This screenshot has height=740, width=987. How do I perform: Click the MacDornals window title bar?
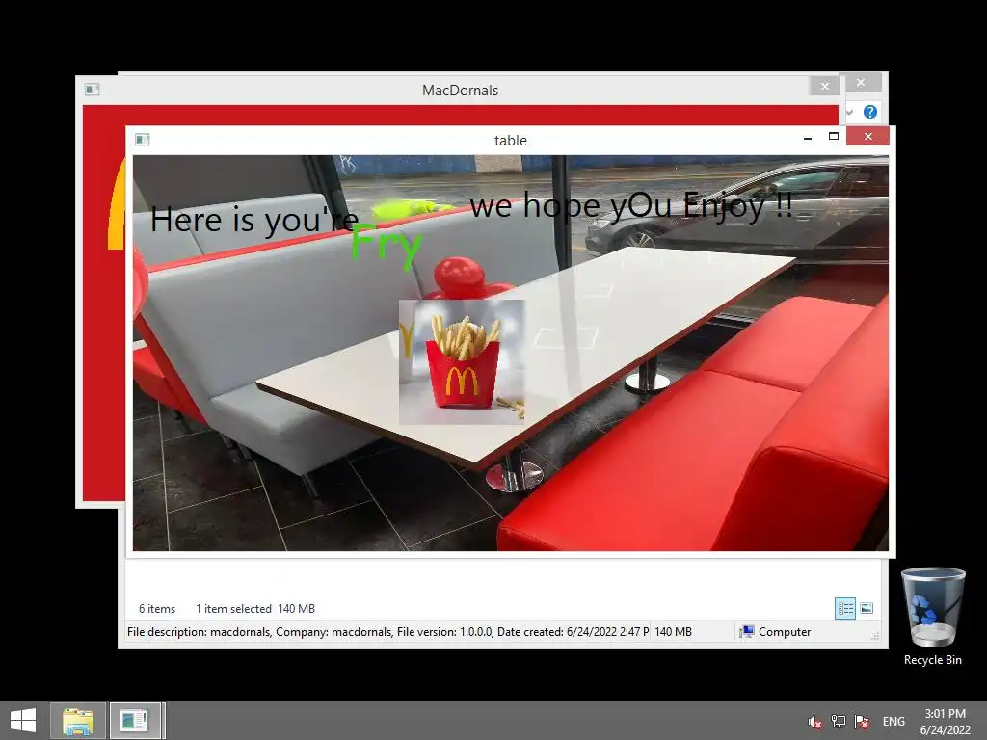click(x=460, y=90)
